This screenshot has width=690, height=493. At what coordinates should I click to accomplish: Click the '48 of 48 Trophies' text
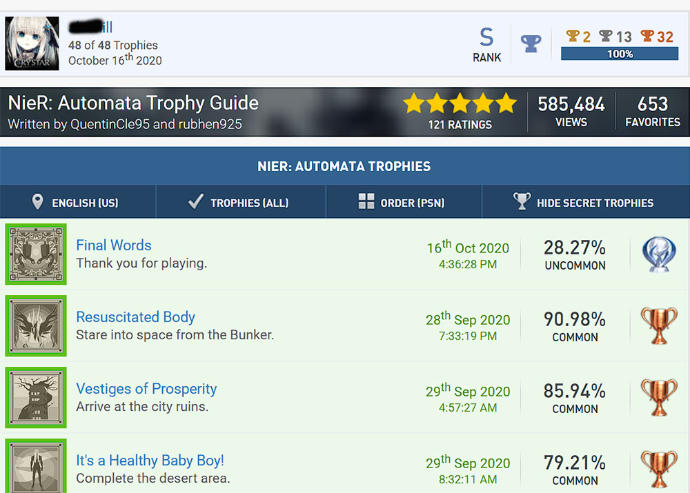tap(112, 46)
